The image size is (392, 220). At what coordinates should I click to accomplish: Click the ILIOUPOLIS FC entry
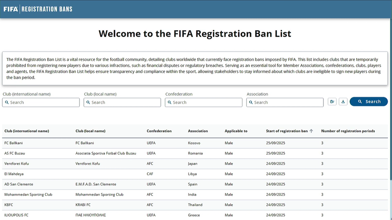coord(16,215)
